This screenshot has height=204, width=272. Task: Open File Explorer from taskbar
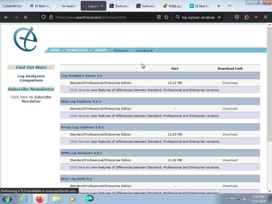click(x=57, y=199)
